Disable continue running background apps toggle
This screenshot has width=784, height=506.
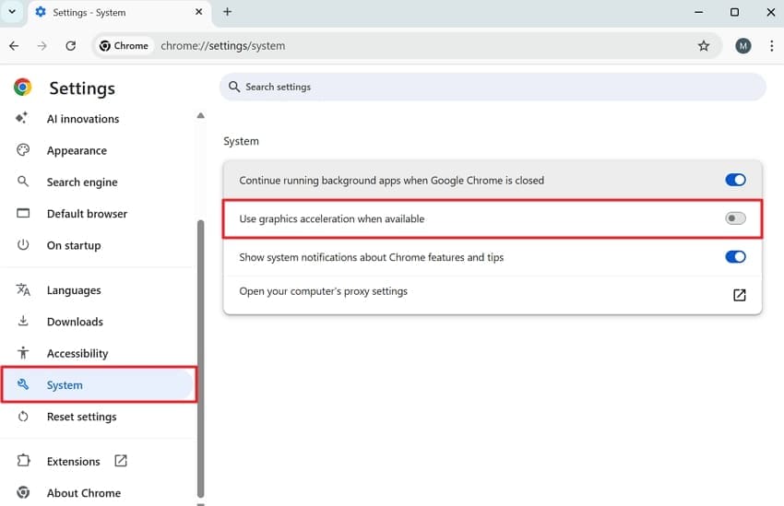(x=735, y=180)
